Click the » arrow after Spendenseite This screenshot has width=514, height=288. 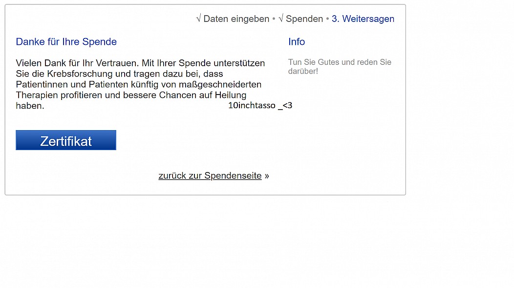click(x=267, y=176)
